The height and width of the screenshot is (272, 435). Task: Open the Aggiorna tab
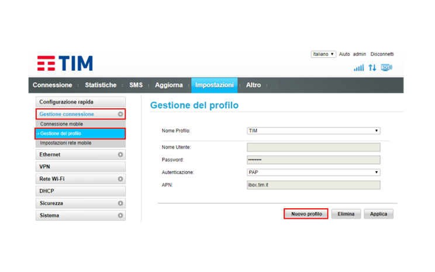pos(168,85)
